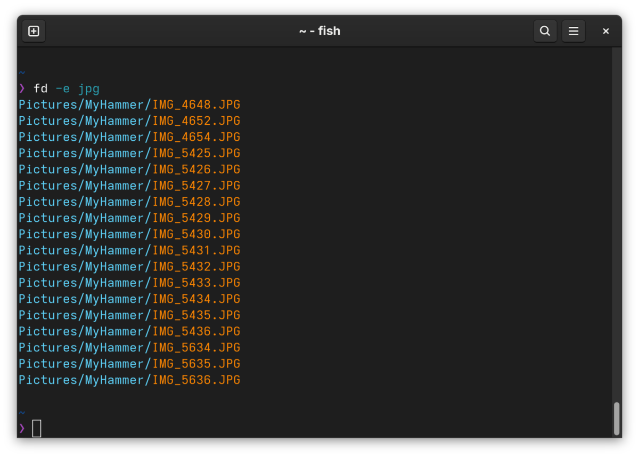
Task: Click the '~ - fish' window title
Action: click(x=319, y=31)
